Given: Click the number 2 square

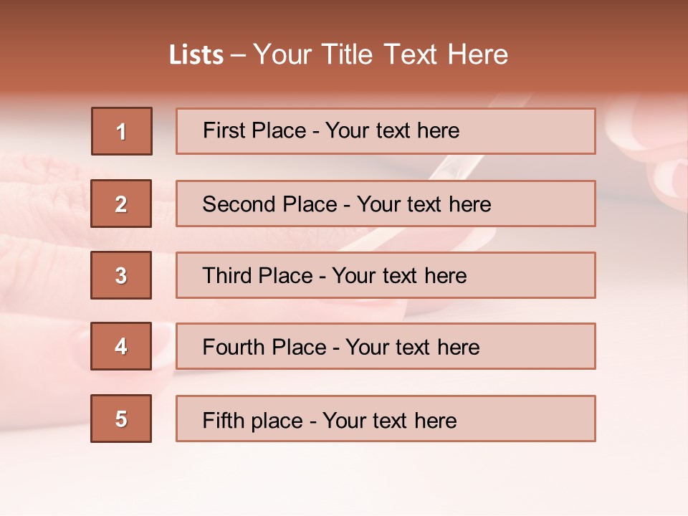Looking at the screenshot, I should pyautogui.click(x=121, y=204).
